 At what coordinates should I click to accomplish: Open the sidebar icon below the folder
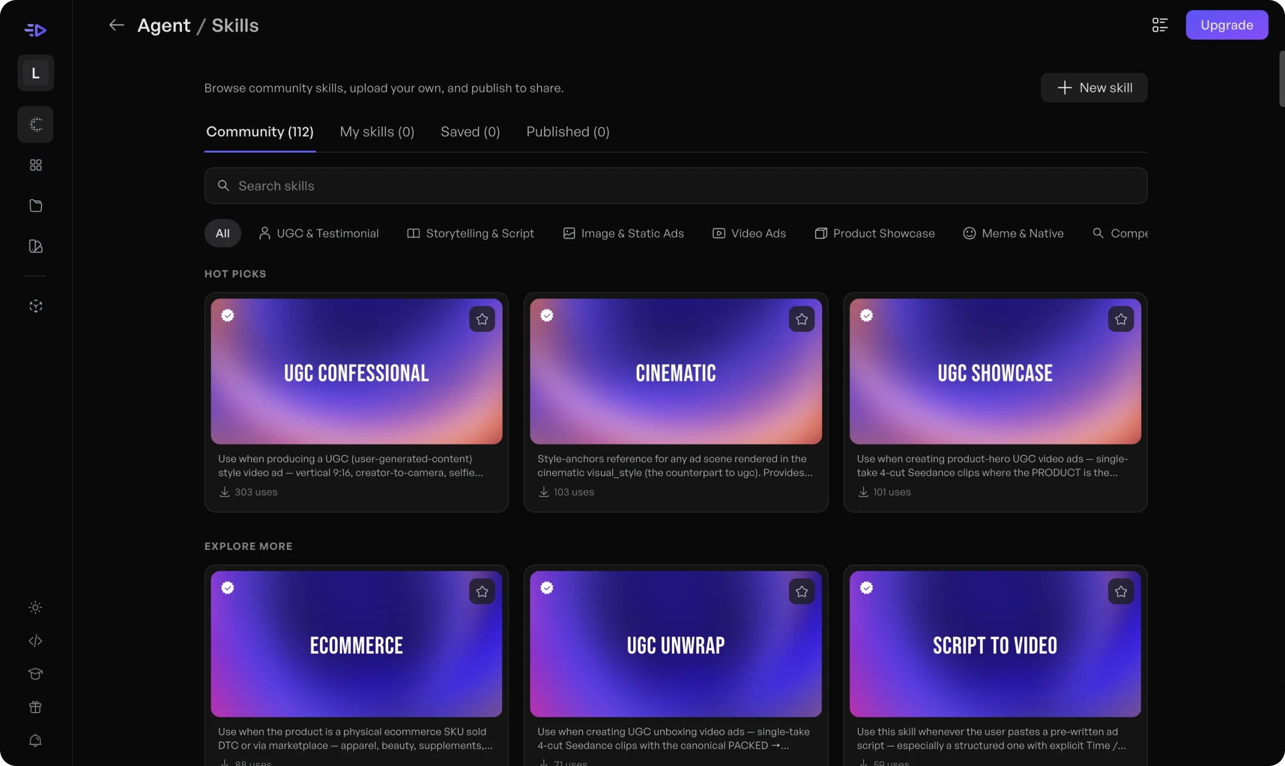[x=35, y=246]
